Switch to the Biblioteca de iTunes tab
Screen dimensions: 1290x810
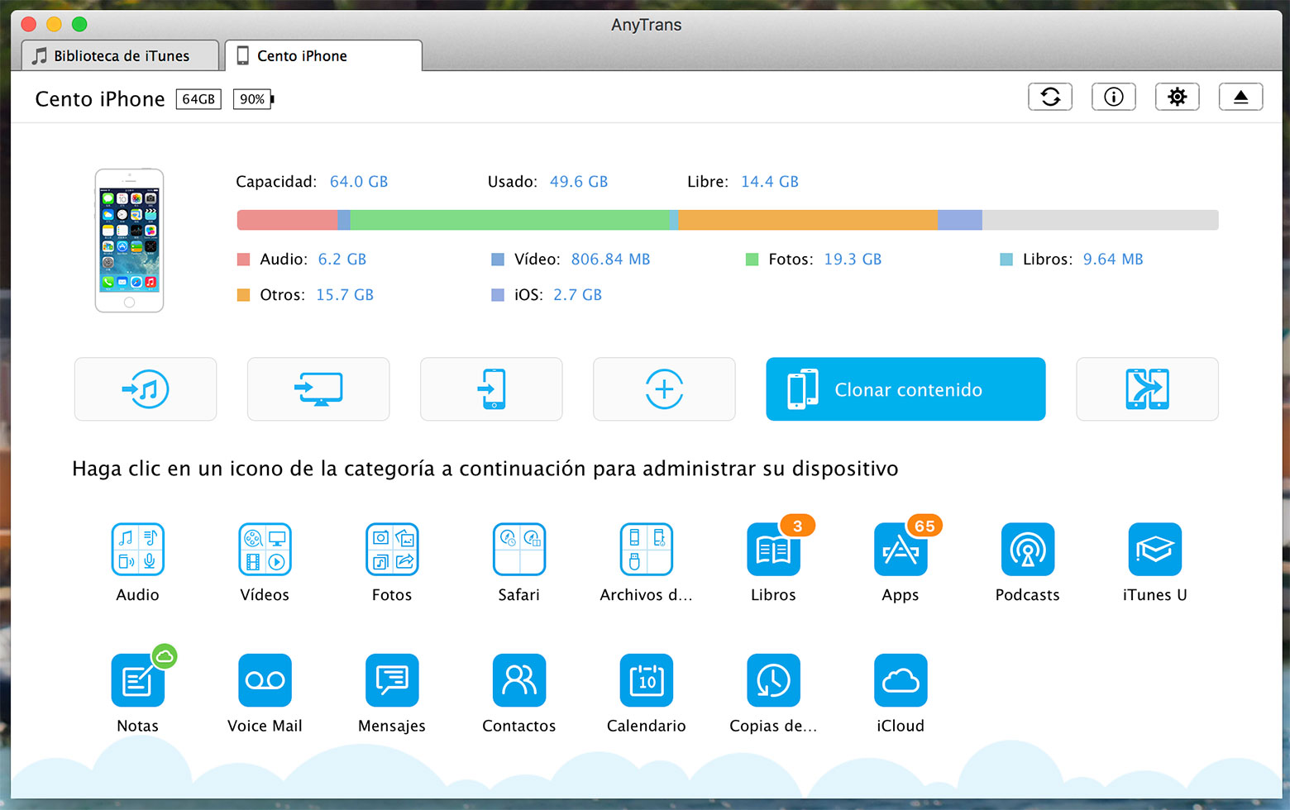[121, 55]
